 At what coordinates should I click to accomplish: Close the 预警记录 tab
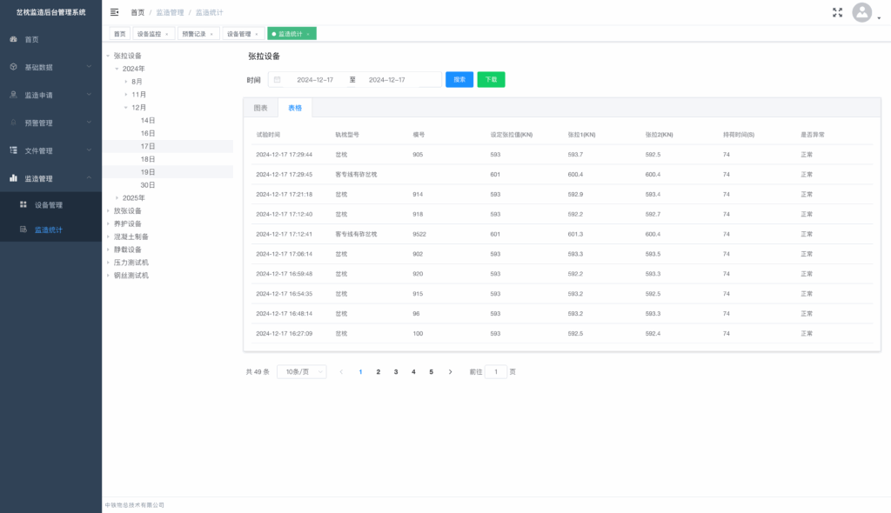[x=211, y=34]
